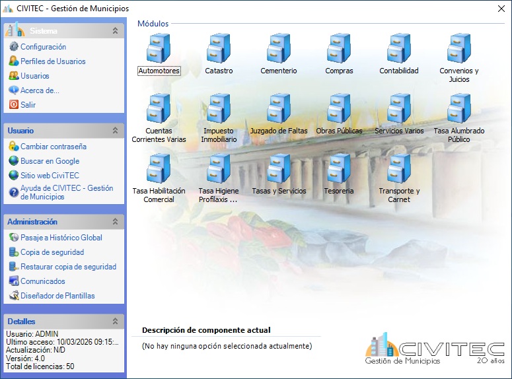Image resolution: width=512 pixels, height=379 pixels.
Task: Select Pasaje a Histórico Global link
Action: [61, 237]
